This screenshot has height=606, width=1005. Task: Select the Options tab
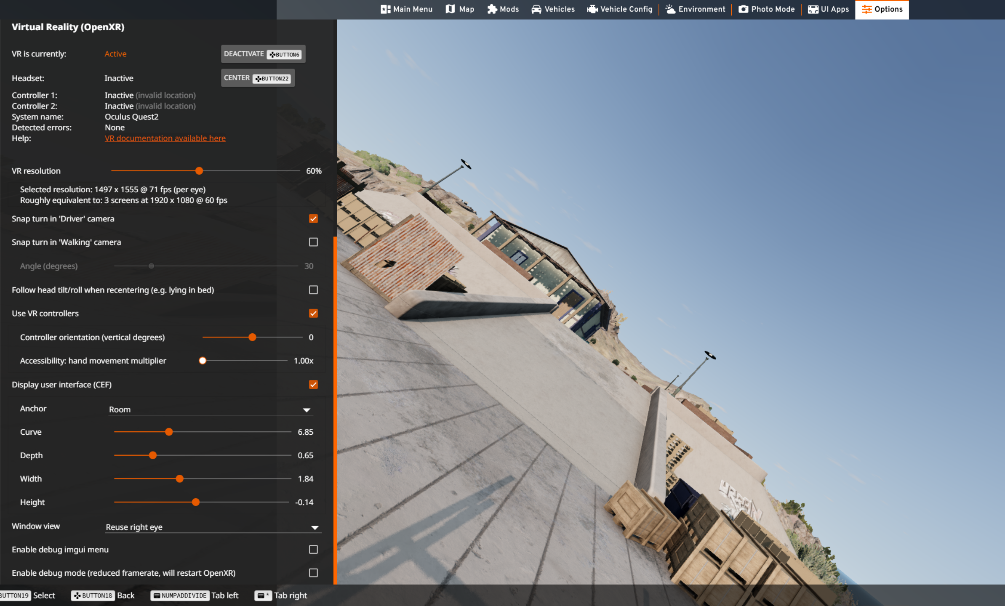tap(882, 9)
